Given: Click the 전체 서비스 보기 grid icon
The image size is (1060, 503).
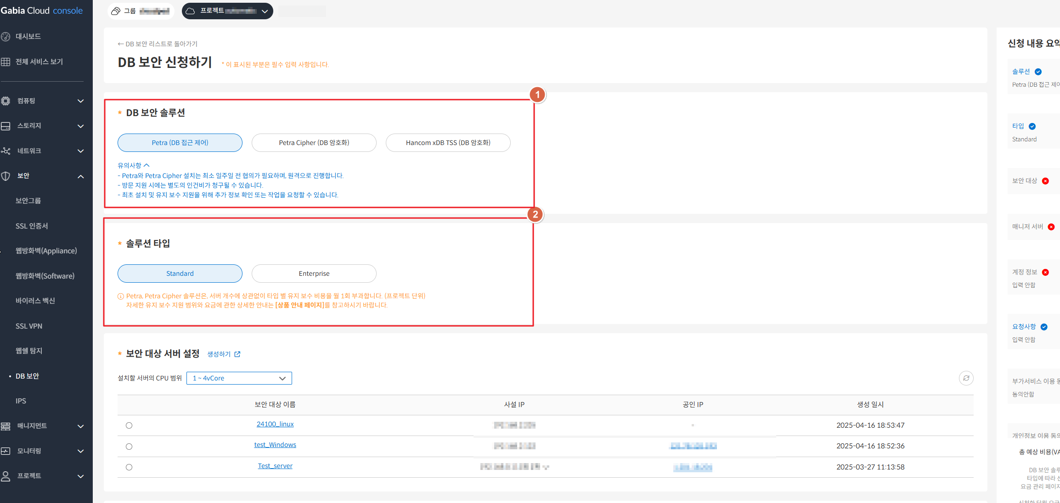Looking at the screenshot, I should point(6,61).
